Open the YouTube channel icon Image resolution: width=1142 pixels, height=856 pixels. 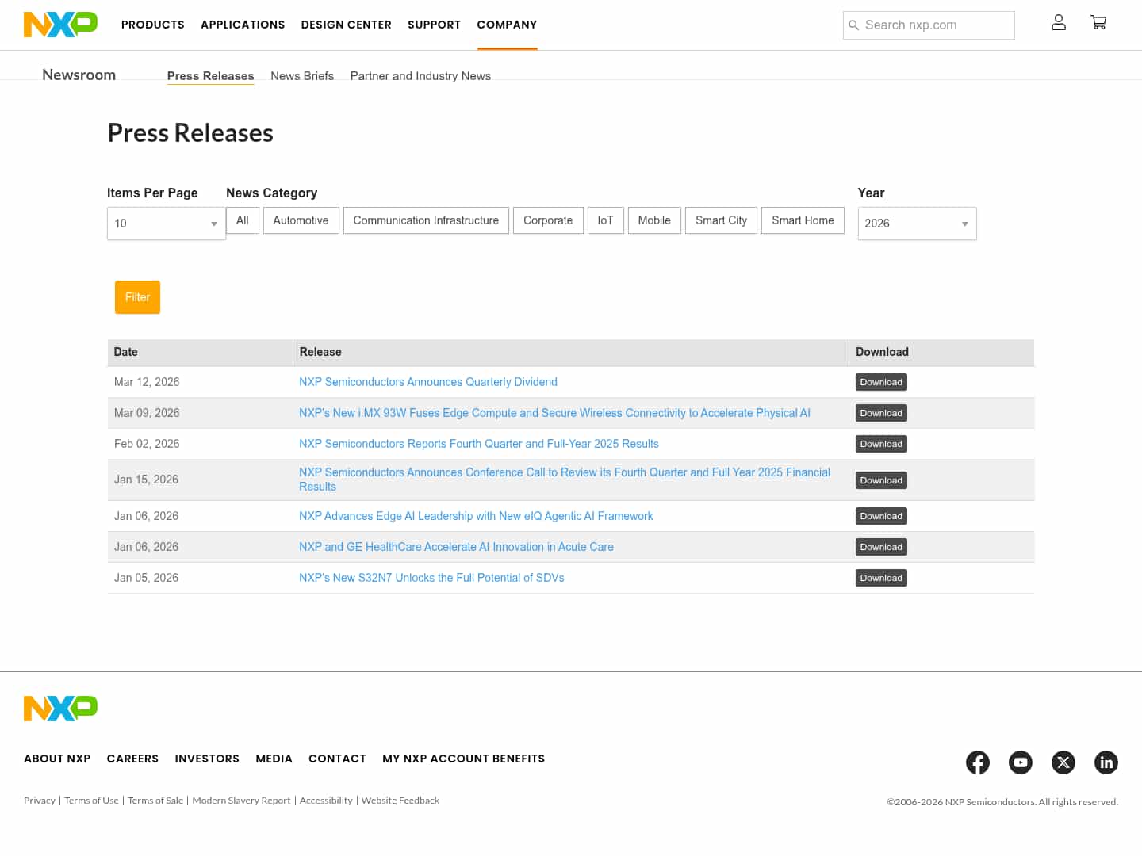point(1021,762)
